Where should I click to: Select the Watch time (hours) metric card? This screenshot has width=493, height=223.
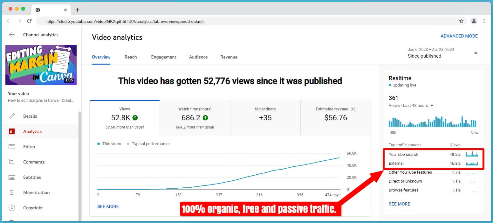coord(195,118)
